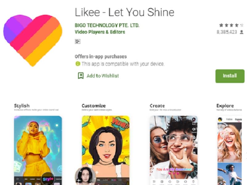Click the Add to Wishlist text
Viewport: 247px width, 185px height.
pyautogui.click(x=103, y=76)
